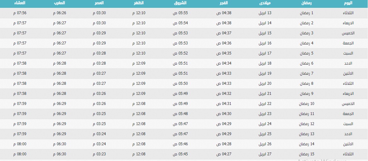Screen dimensions: 368x161
Task: Select the 13 ابريل date cell
Action: click(x=265, y=13)
